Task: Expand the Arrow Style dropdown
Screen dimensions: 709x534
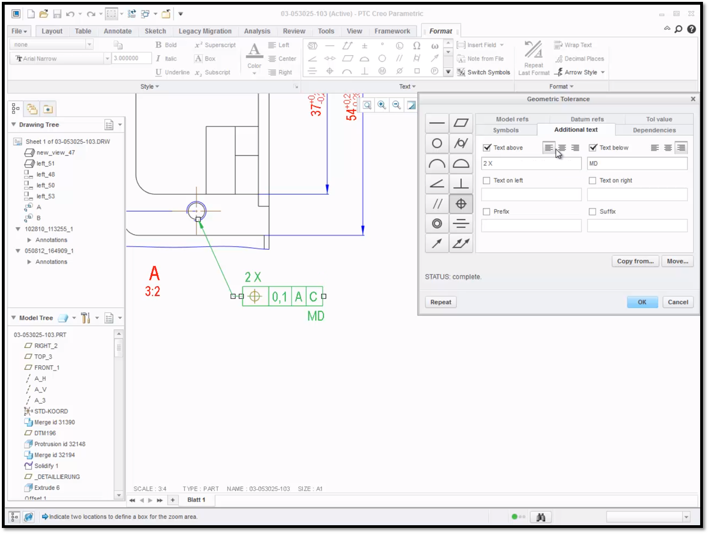Action: click(603, 72)
